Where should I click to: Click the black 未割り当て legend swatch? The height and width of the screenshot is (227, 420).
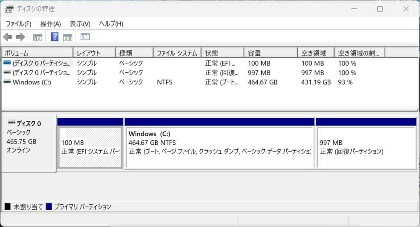8,207
